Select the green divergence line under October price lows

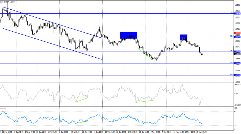tap(81, 51)
